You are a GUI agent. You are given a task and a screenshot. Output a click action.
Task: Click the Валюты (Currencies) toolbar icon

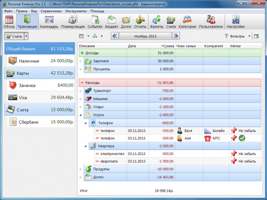(x=157, y=21)
